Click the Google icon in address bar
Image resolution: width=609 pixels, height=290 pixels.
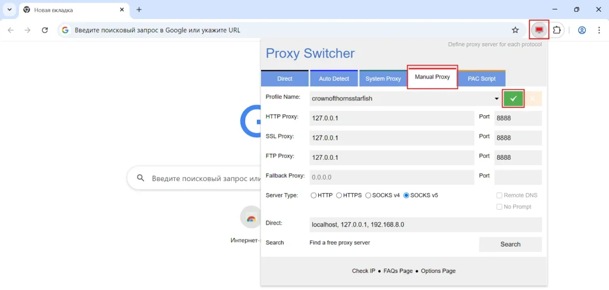tap(65, 30)
